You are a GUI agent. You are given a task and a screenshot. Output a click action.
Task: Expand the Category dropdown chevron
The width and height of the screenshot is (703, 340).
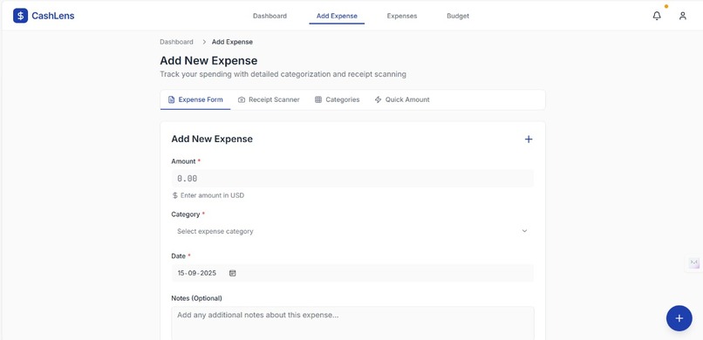(524, 231)
